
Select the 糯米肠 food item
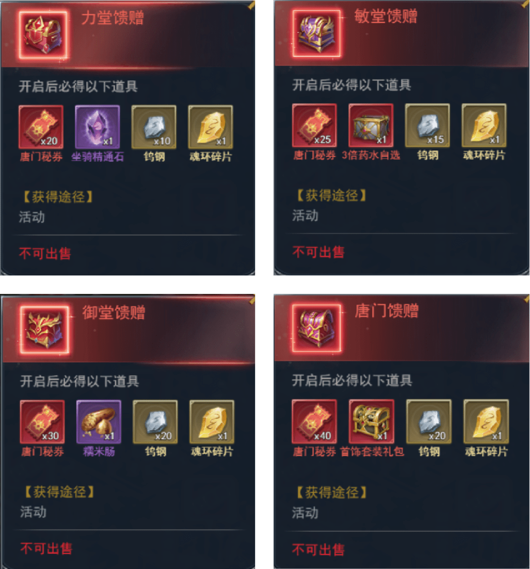tap(99, 422)
